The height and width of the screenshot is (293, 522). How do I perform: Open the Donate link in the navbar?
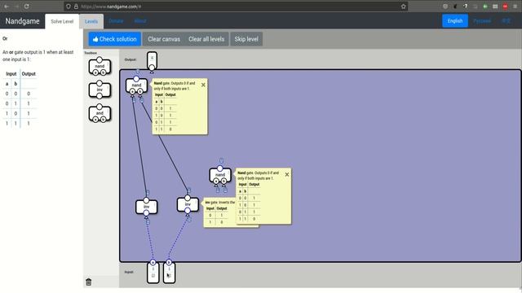(116, 21)
